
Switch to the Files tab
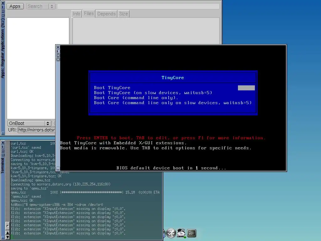click(89, 13)
